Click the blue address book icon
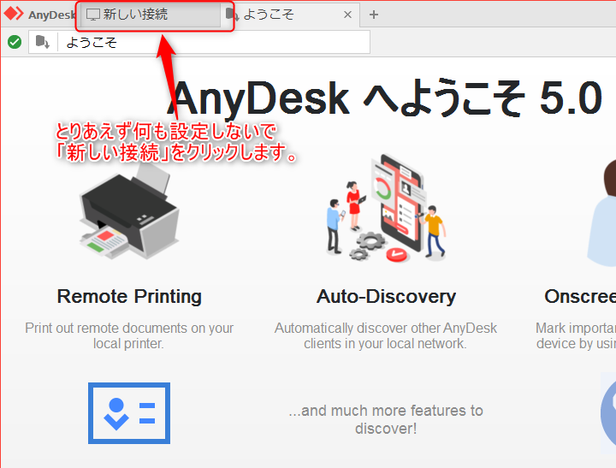 coord(129,413)
